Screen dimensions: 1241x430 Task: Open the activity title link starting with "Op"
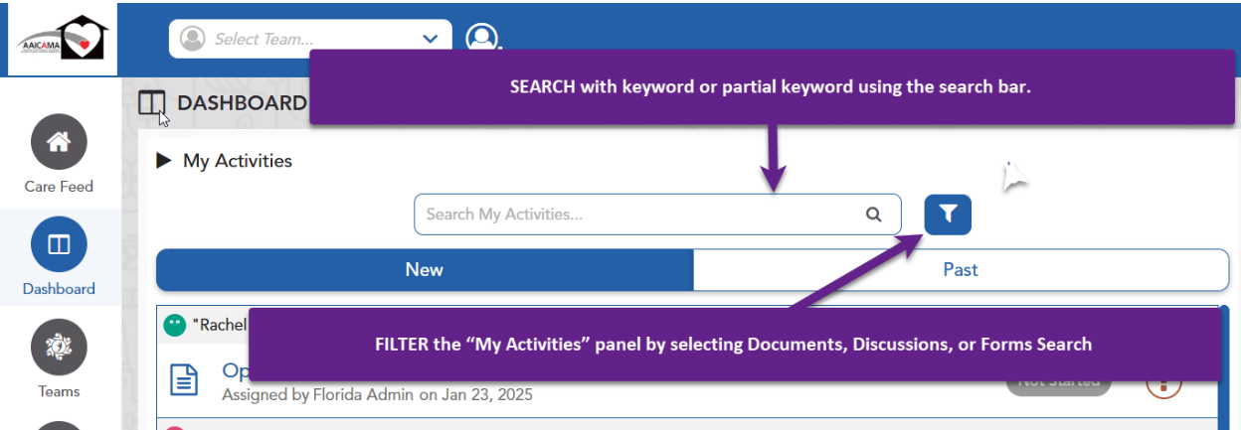[235, 371]
